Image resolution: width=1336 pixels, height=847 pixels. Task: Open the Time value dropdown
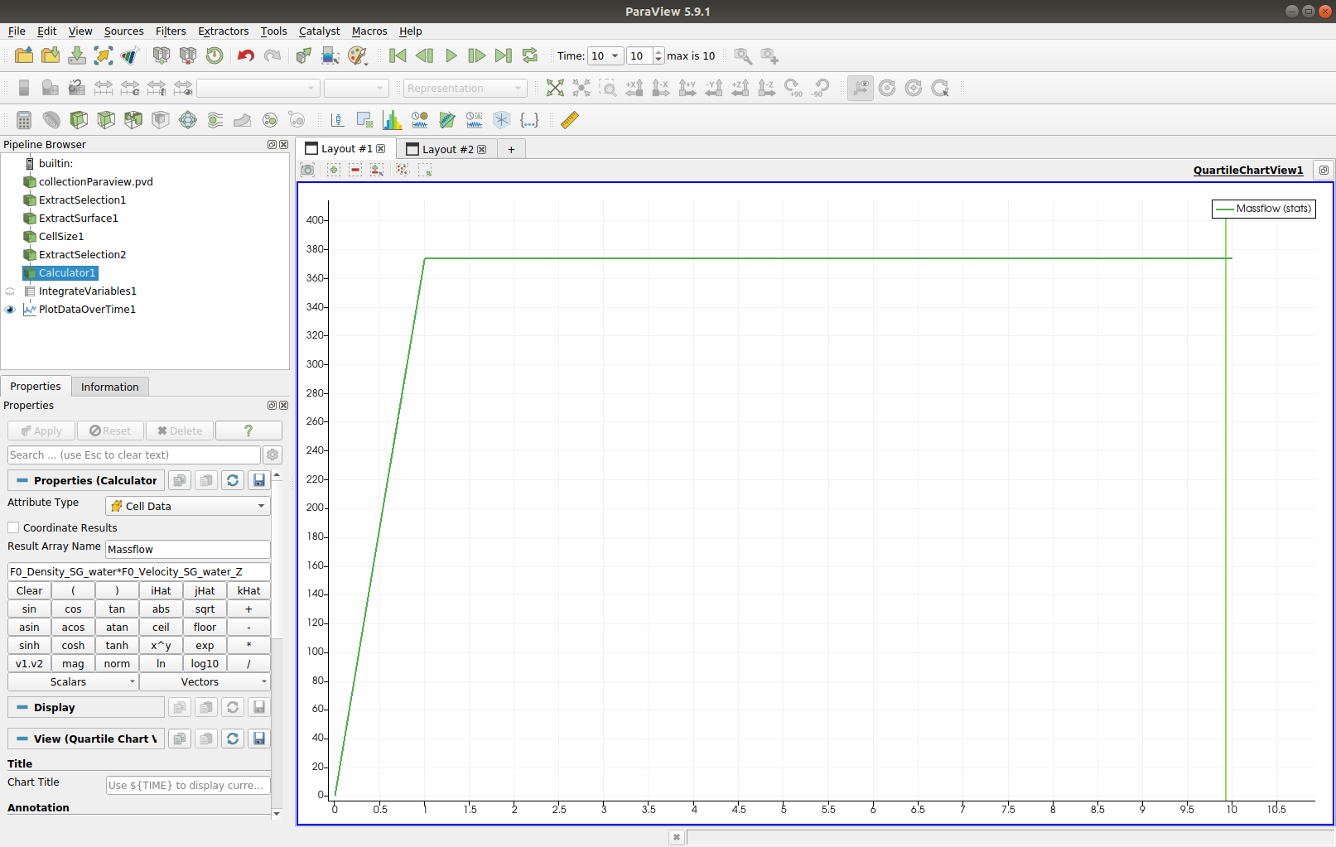(x=605, y=55)
